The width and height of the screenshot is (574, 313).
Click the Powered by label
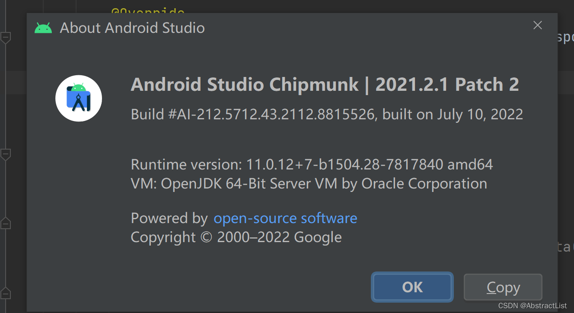click(169, 218)
